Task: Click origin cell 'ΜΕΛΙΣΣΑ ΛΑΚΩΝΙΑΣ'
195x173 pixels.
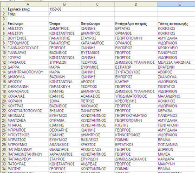Action: click(x=176, y=62)
